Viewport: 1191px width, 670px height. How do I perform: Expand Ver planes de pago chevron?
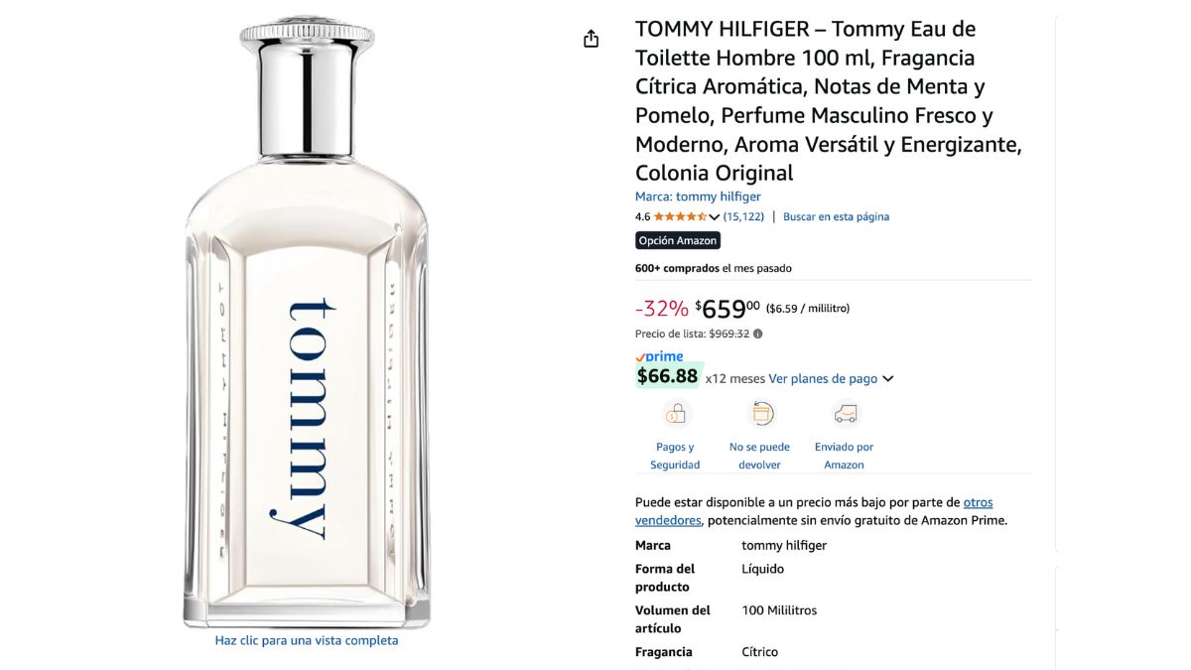pos(888,379)
